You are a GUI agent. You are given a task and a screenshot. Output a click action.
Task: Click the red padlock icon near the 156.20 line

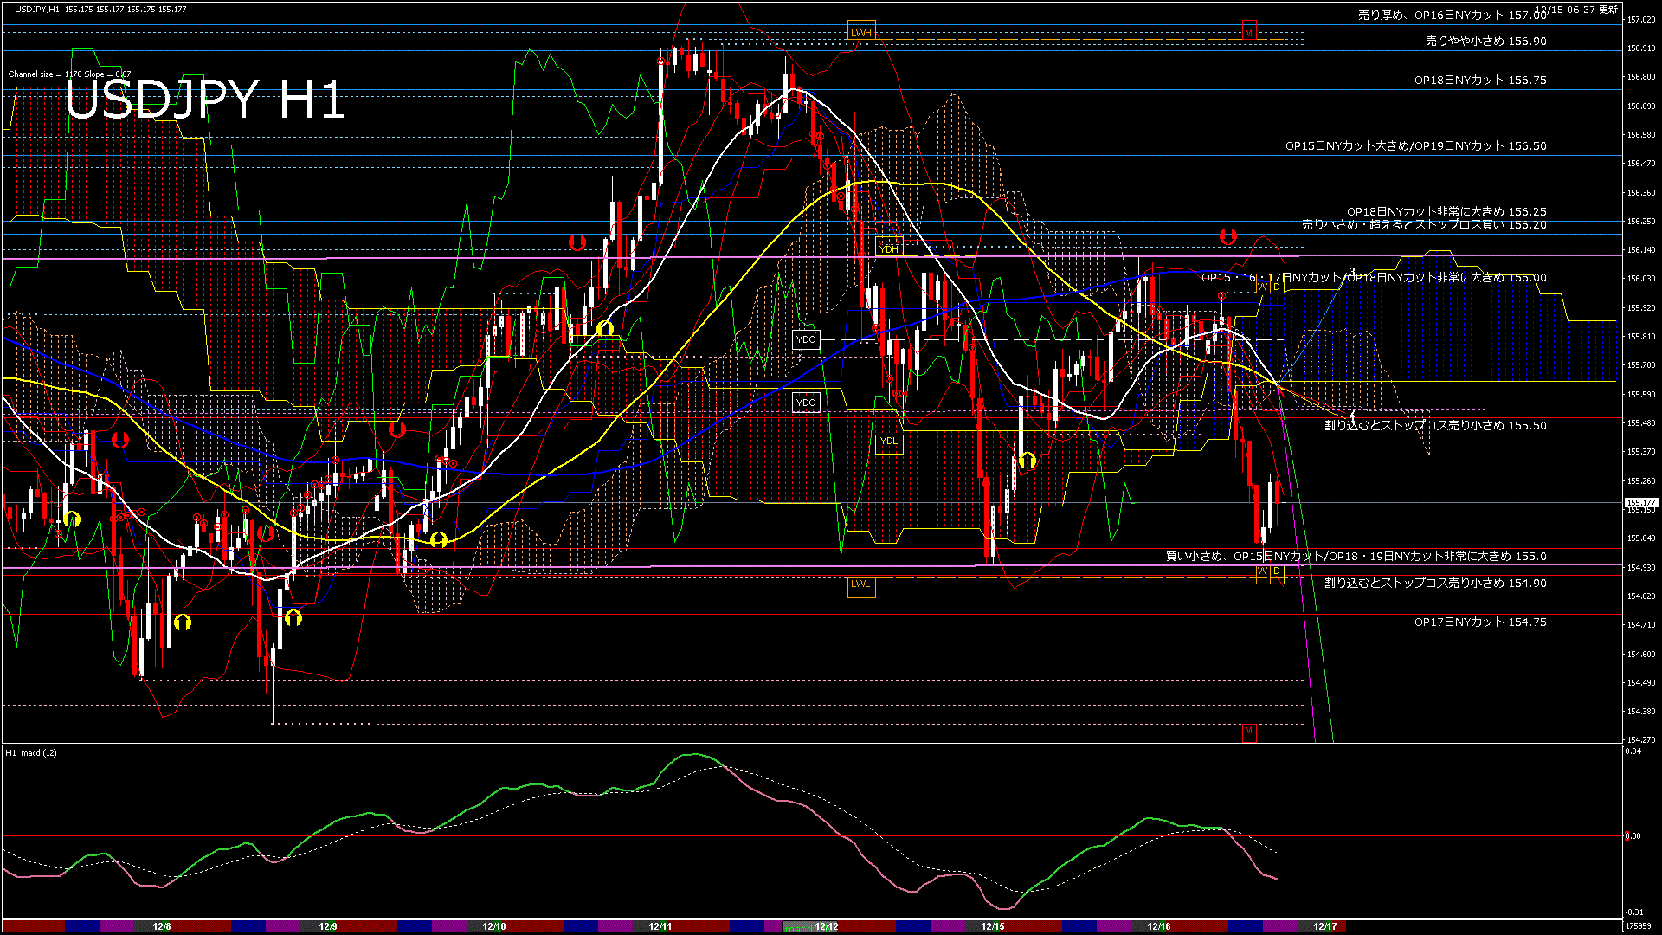(1229, 235)
